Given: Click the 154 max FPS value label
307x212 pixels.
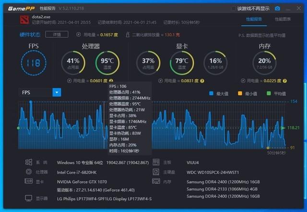Looking at the screenshot, I should 294,101.
